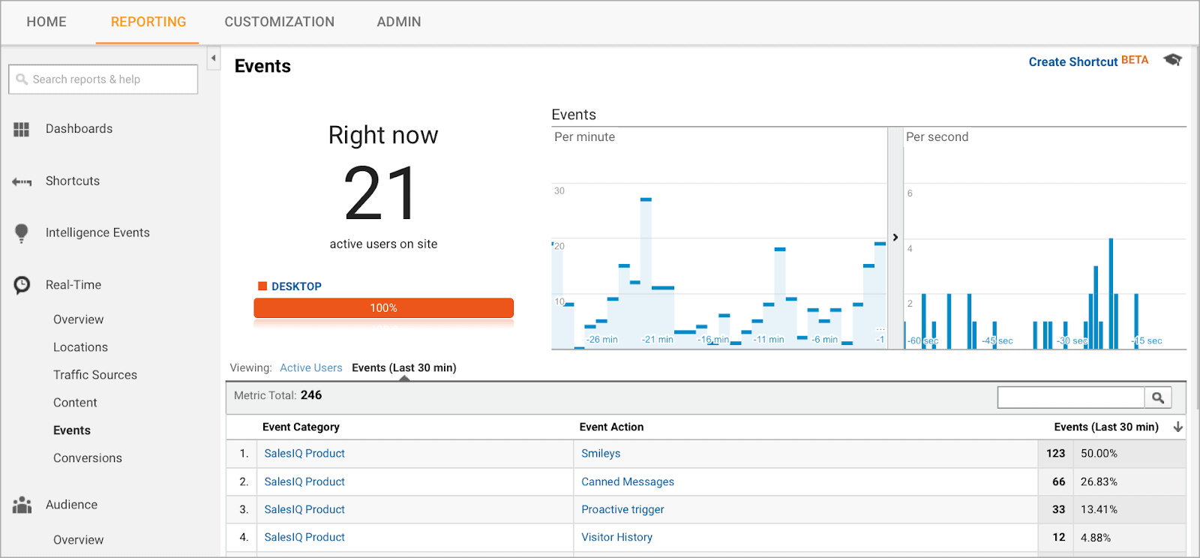Viewport: 1200px width, 558px height.
Task: Click the table filter search box
Action: click(1071, 397)
